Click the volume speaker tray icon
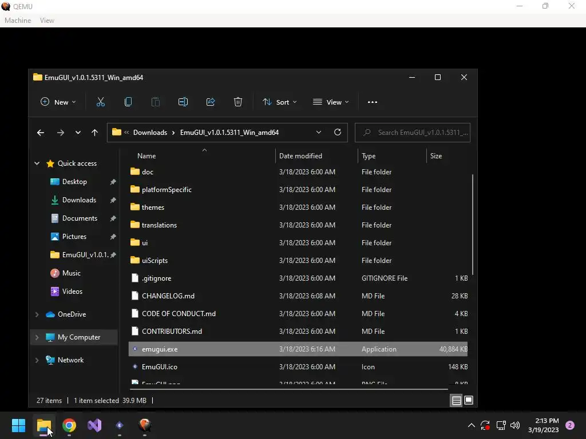This screenshot has width=586, height=439. (x=515, y=425)
